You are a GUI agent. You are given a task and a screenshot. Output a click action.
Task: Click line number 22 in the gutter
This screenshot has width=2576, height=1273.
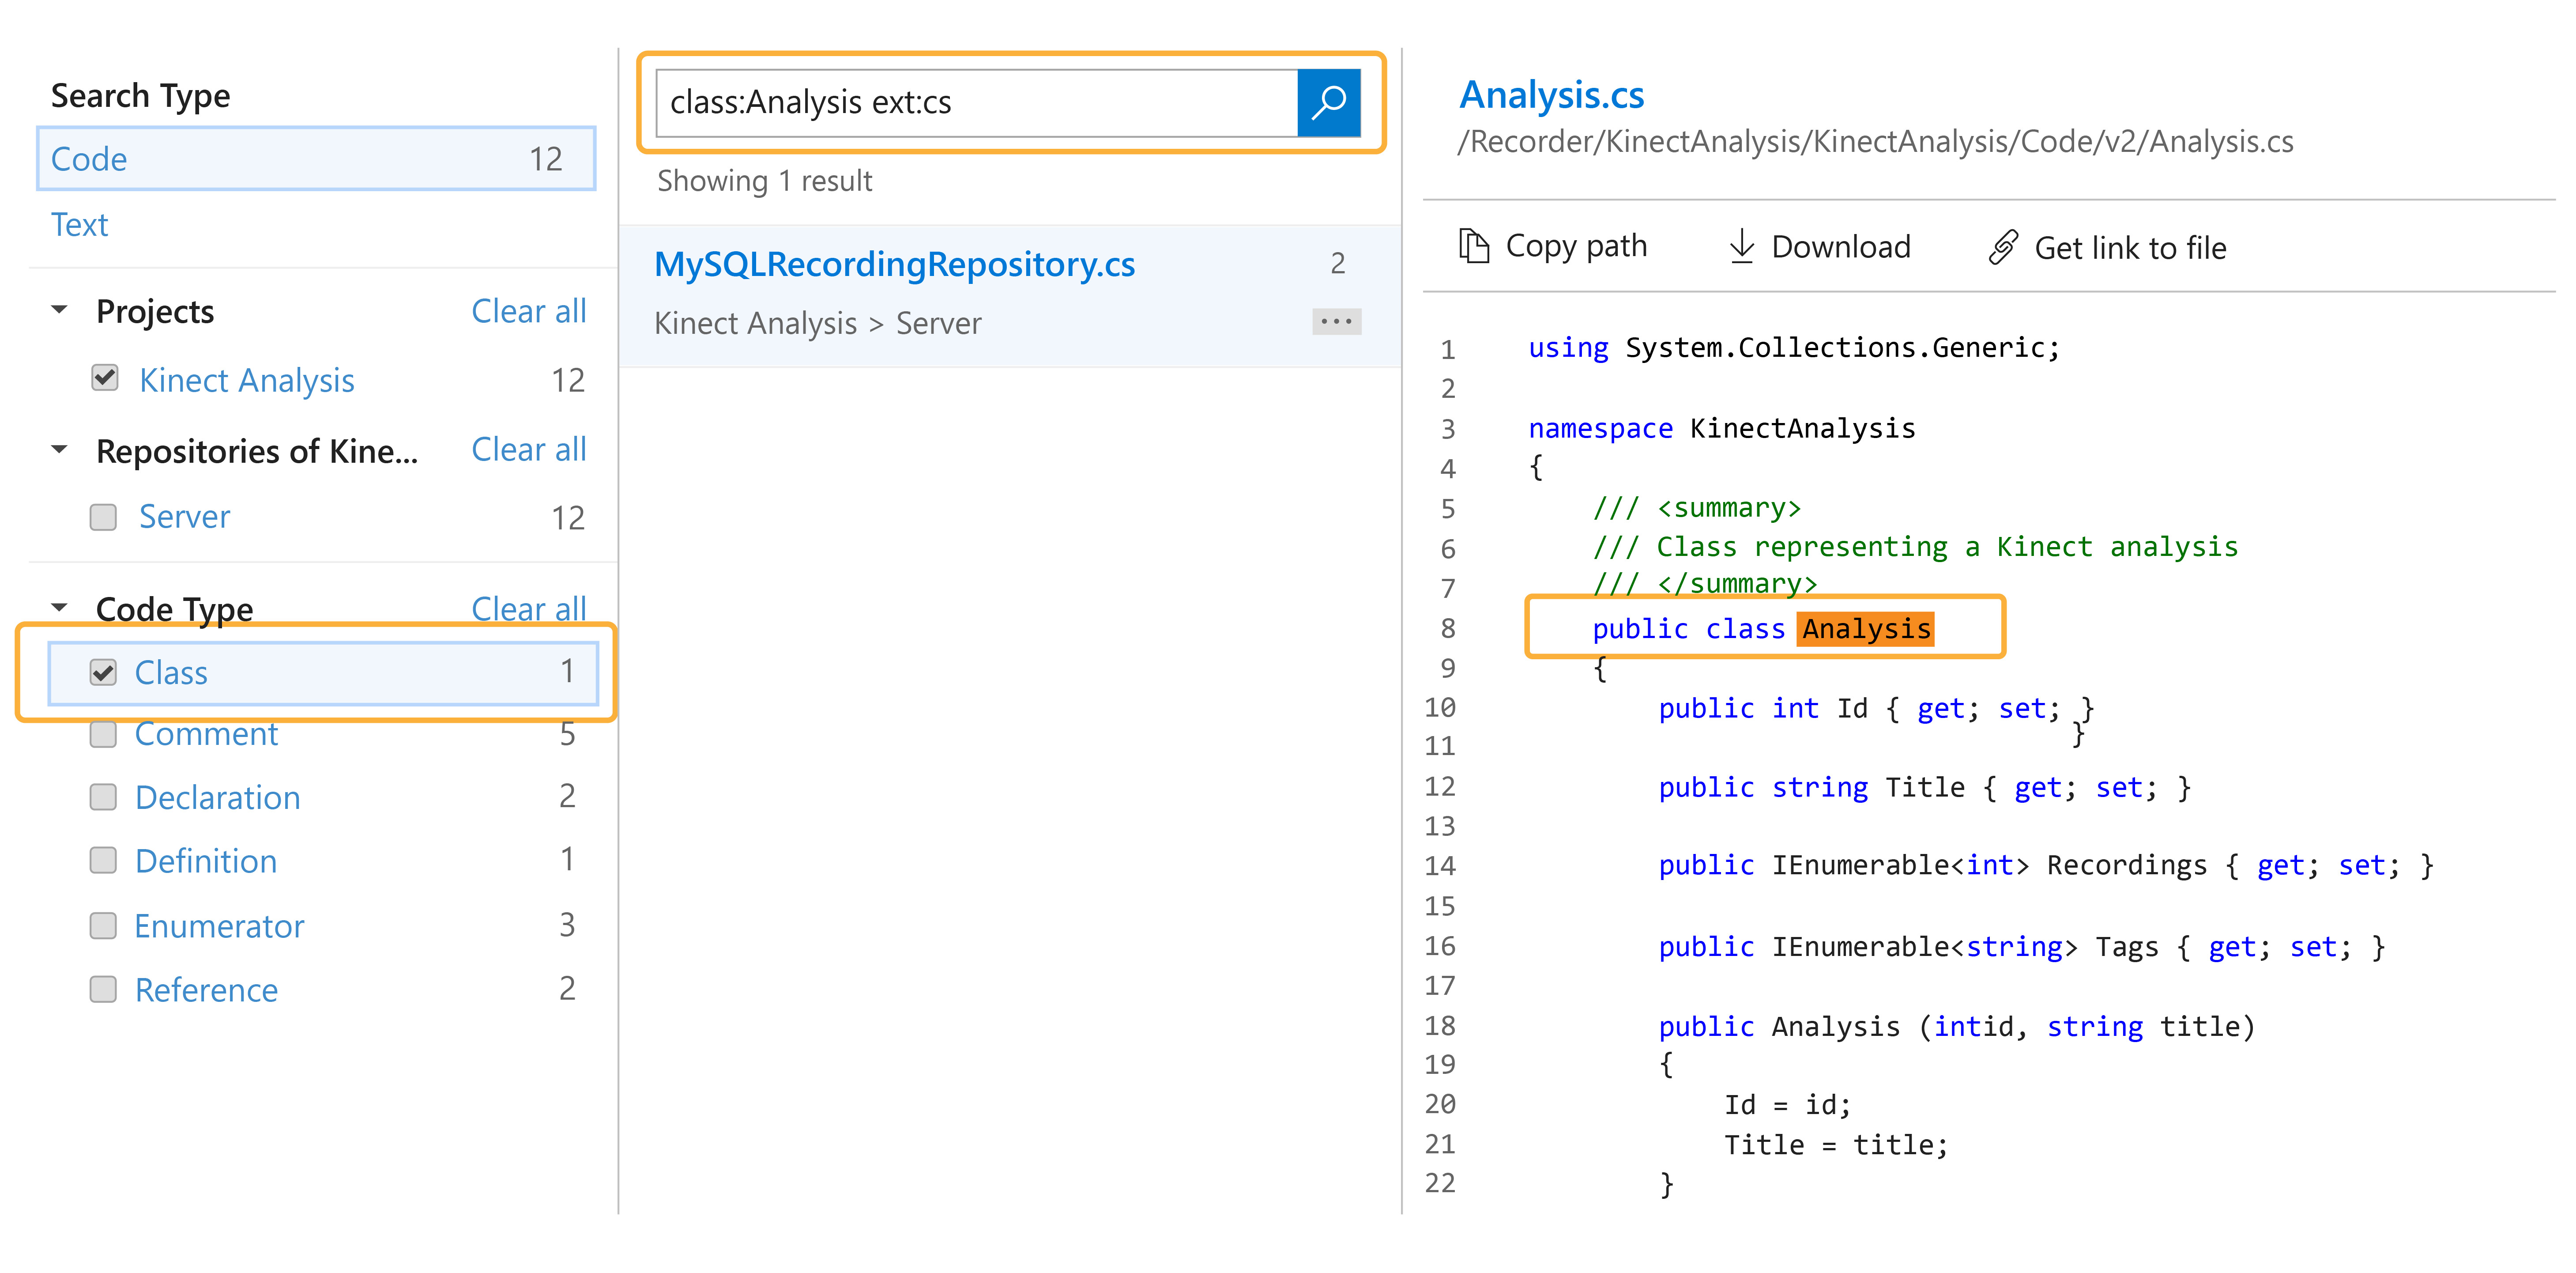(1440, 1183)
